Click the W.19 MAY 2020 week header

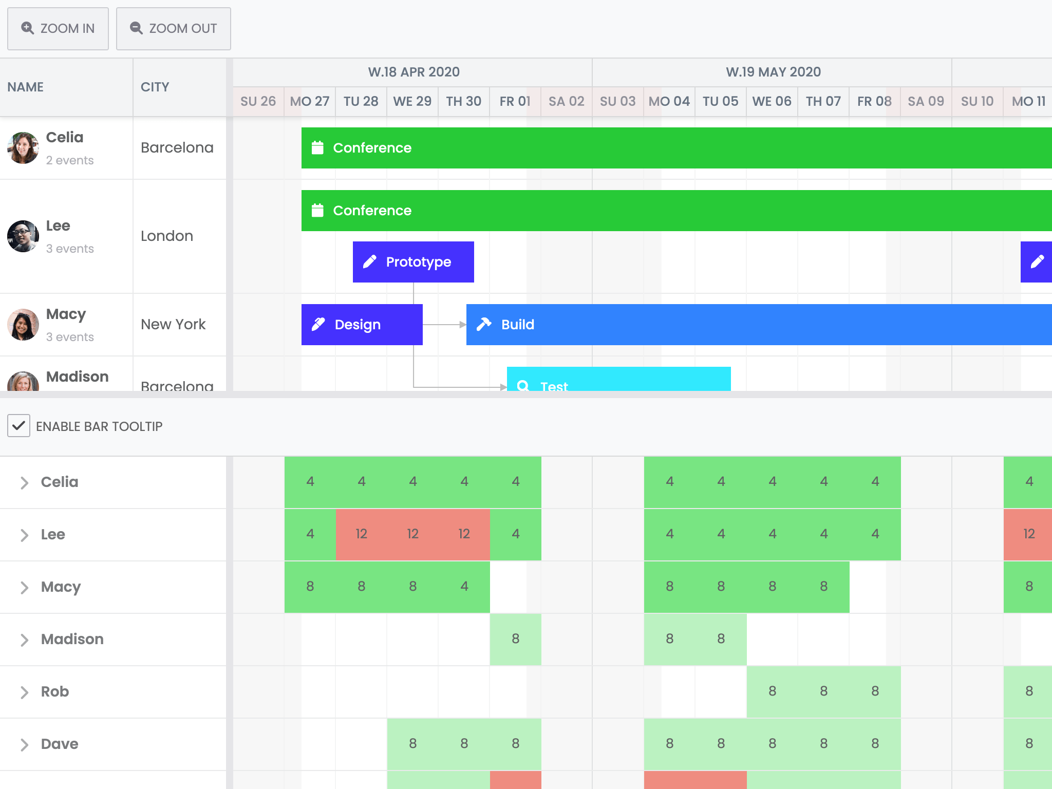pos(773,72)
